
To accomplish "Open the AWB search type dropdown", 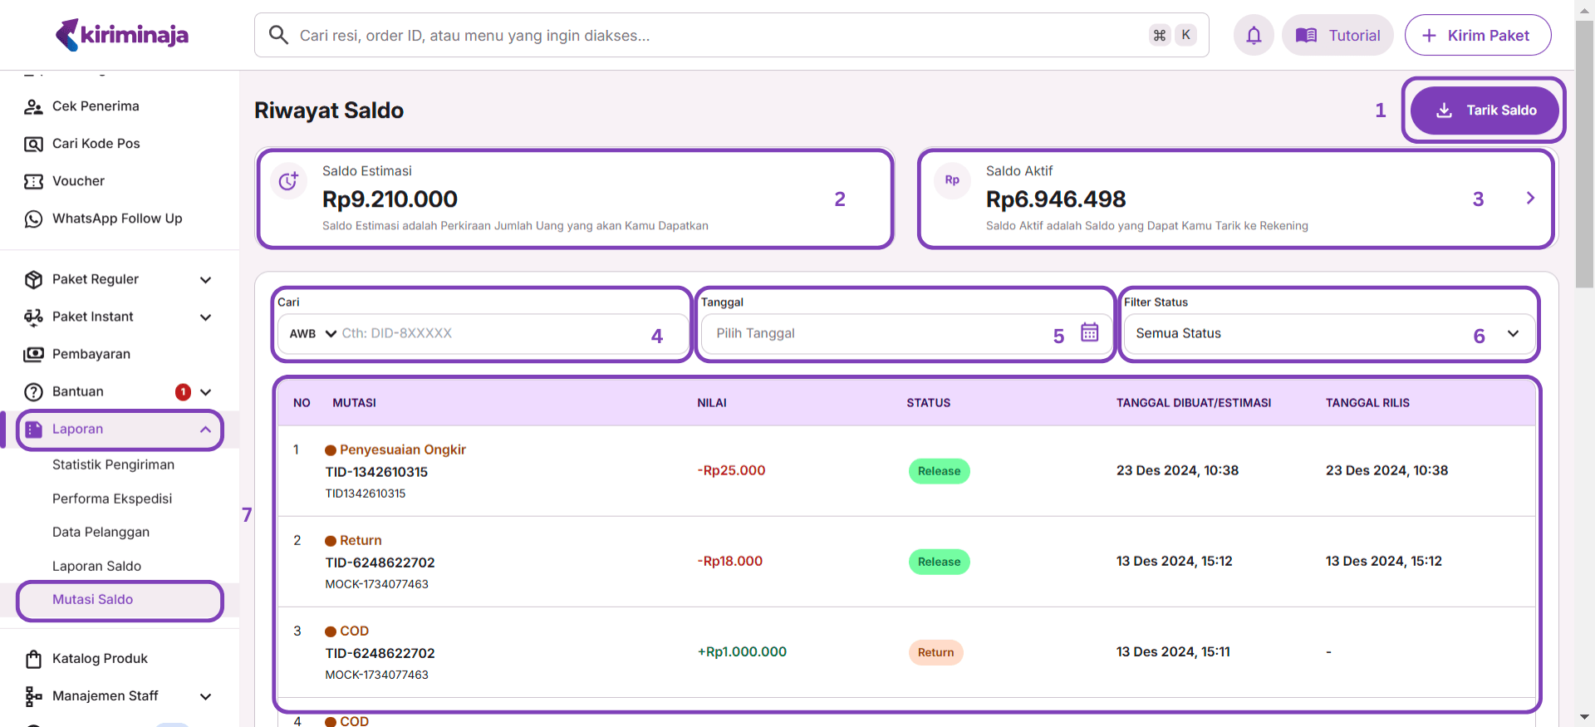I will pos(312,333).
